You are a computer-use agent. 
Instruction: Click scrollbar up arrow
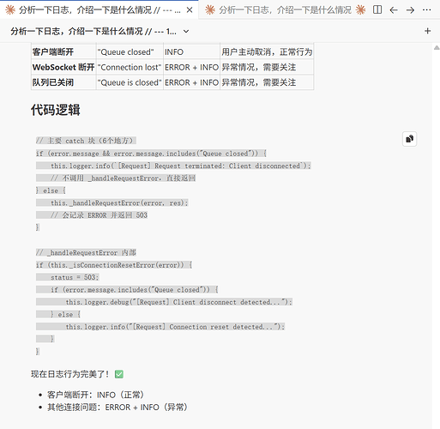click(437, 48)
